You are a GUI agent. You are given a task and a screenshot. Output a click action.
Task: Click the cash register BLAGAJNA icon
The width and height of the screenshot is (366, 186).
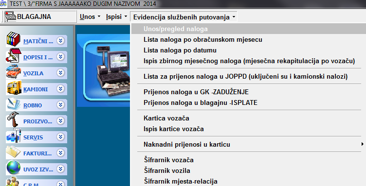click(x=10, y=17)
